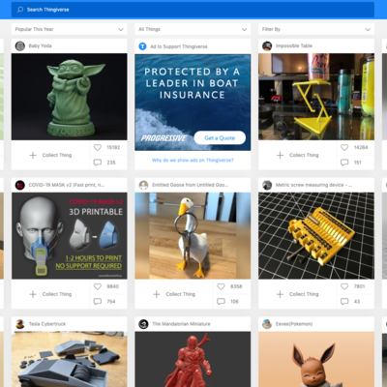
Task: Open Impossible Table author avatar
Action: point(267,45)
